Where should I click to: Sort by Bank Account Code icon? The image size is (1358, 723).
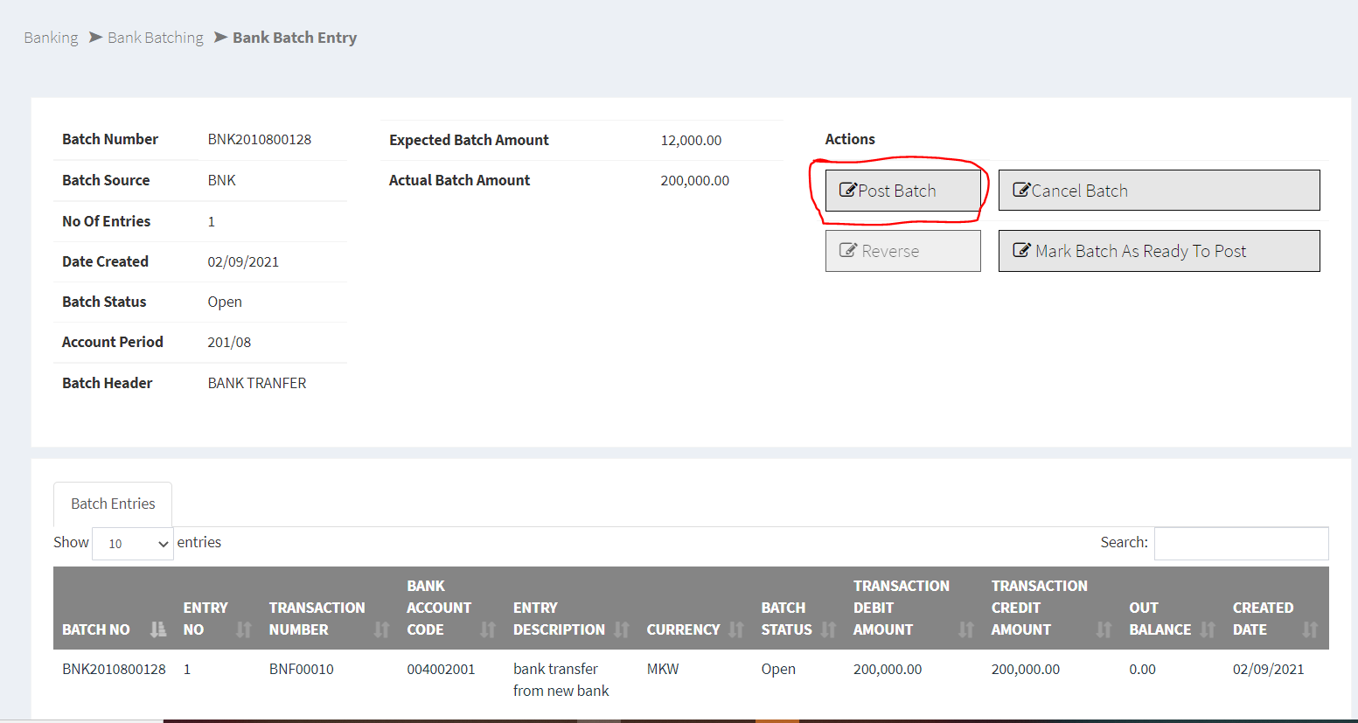tap(488, 629)
